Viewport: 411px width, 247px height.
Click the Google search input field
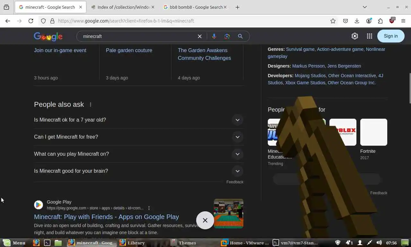click(x=138, y=36)
